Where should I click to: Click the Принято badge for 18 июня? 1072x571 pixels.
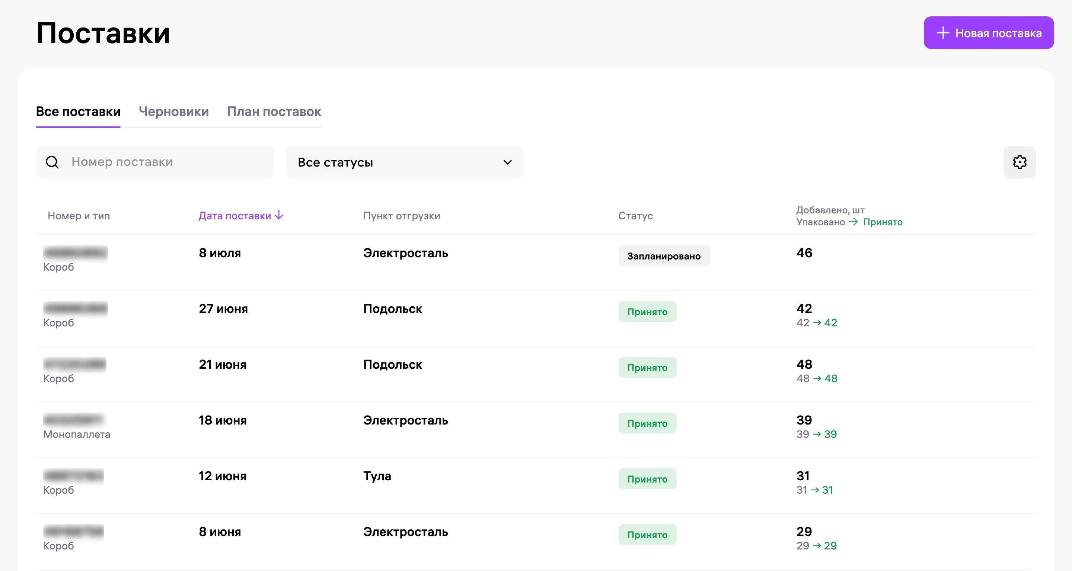(x=647, y=423)
